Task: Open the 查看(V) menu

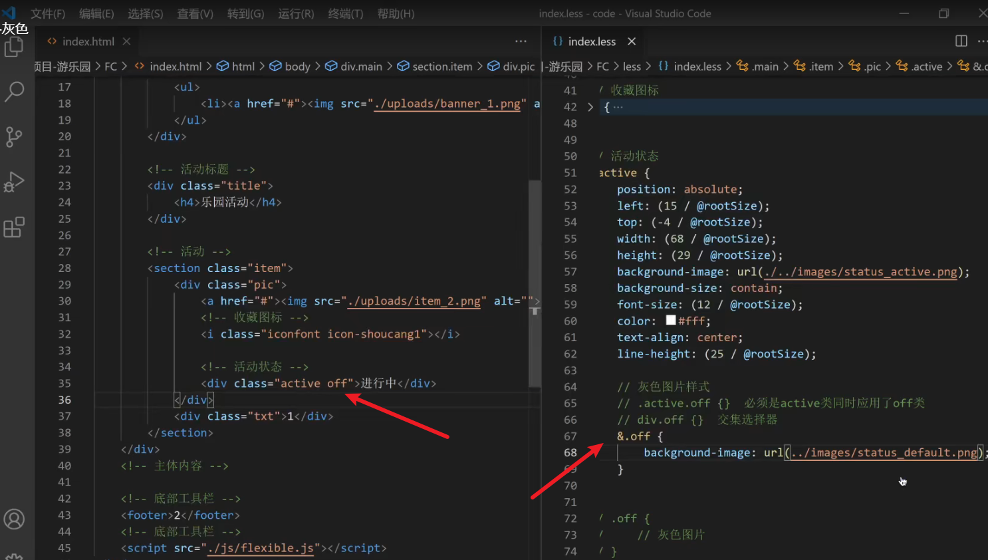Action: pos(195,13)
